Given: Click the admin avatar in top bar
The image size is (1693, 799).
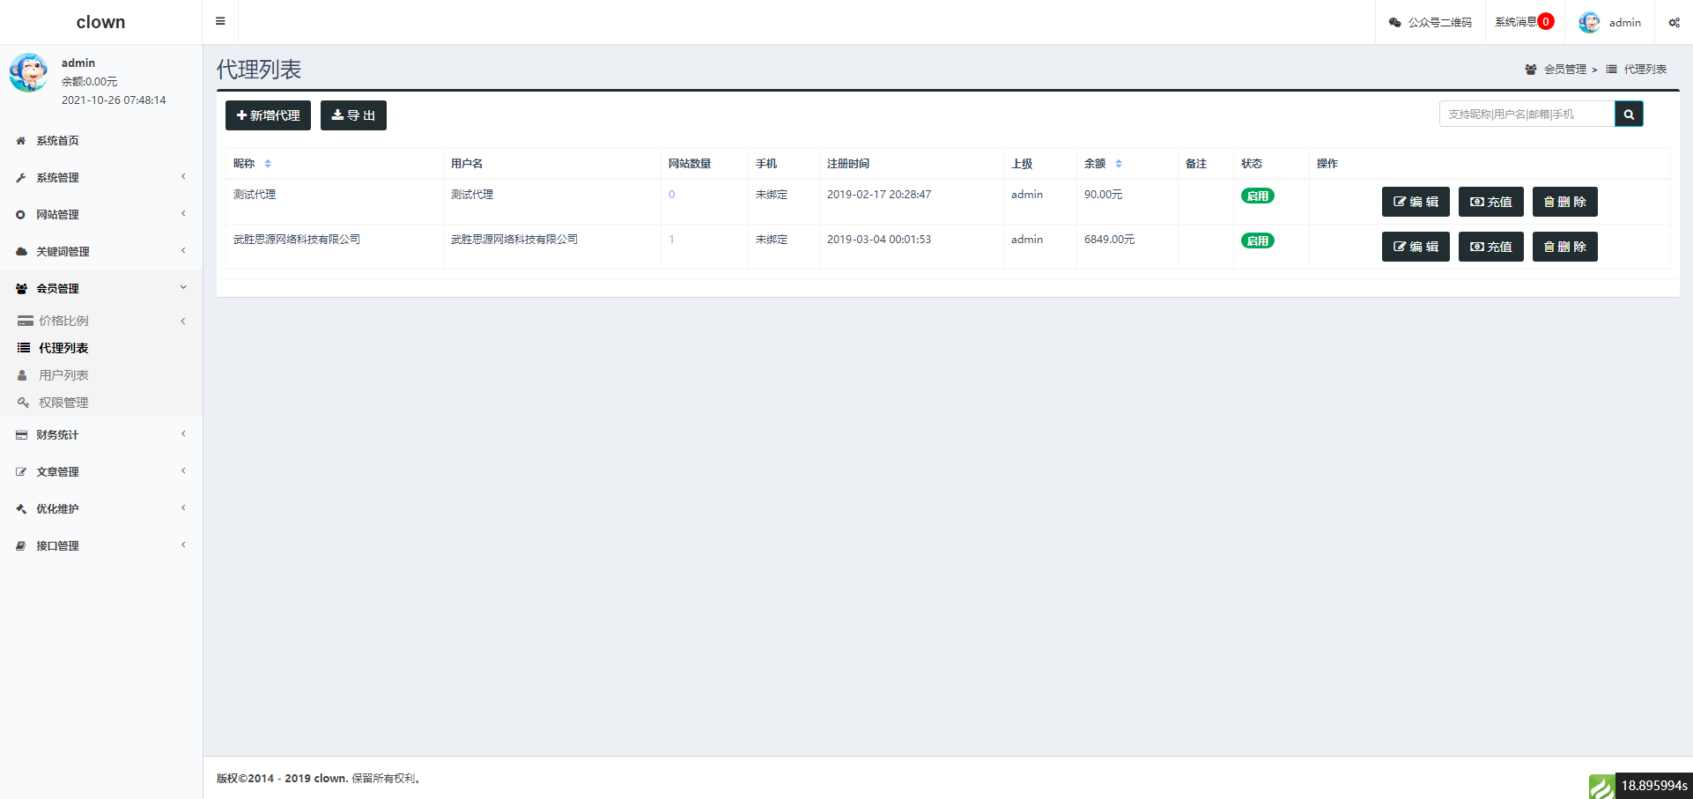Looking at the screenshot, I should [x=1589, y=22].
